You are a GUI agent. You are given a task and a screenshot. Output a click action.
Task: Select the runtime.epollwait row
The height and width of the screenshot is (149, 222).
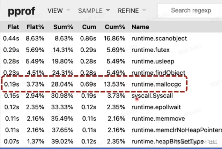pos(156,107)
